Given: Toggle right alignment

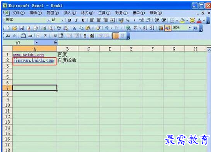Looking at the screenshot, I should point(105,20).
